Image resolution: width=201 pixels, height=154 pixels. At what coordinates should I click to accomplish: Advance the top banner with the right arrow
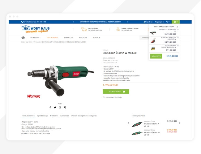(127, 22)
